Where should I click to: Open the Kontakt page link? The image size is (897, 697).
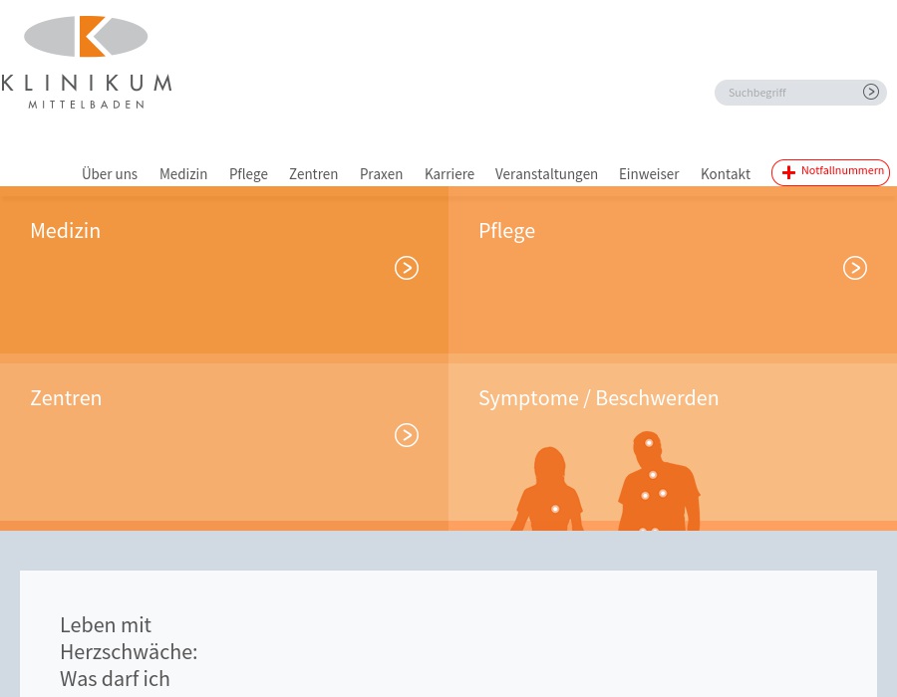[725, 174]
